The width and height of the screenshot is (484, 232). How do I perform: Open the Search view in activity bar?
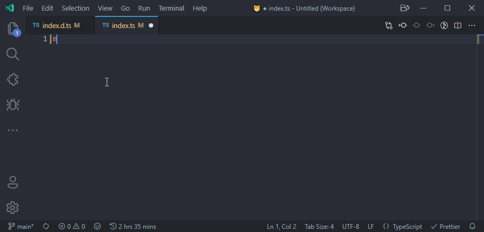(13, 54)
